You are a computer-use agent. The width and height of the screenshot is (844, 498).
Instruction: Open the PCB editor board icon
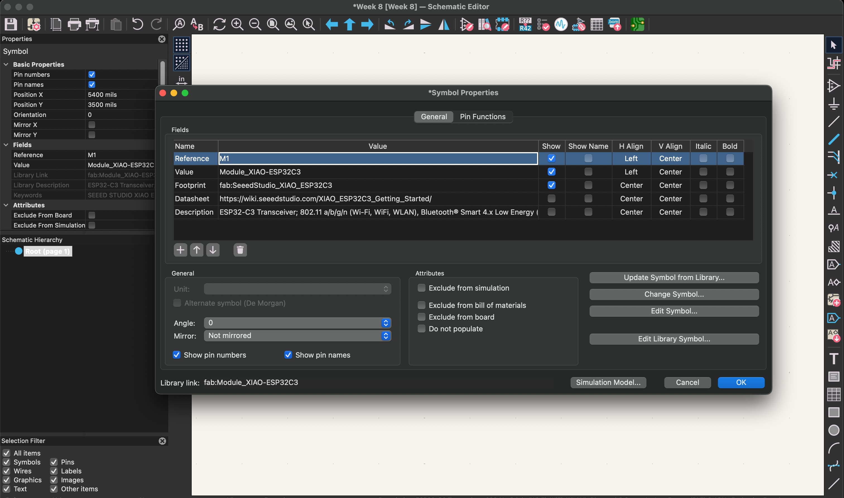pos(637,25)
